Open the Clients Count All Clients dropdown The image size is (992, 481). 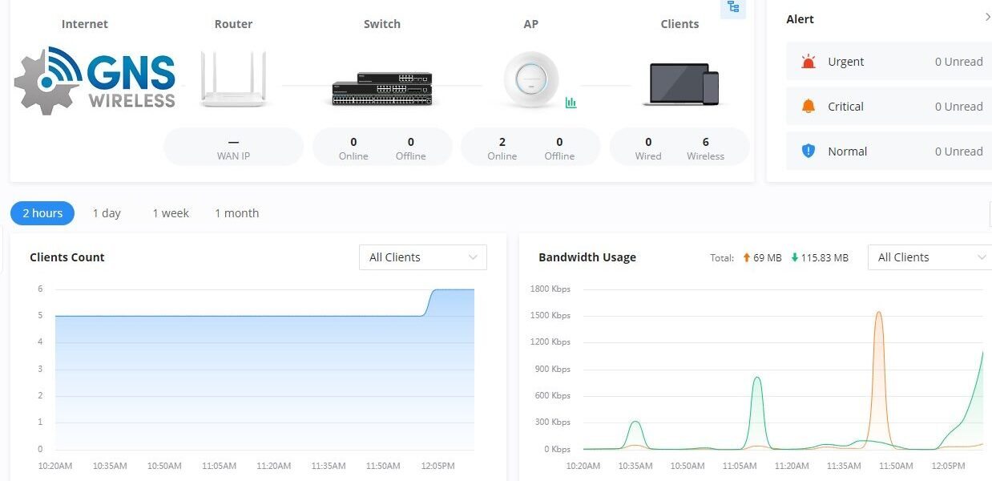point(422,257)
